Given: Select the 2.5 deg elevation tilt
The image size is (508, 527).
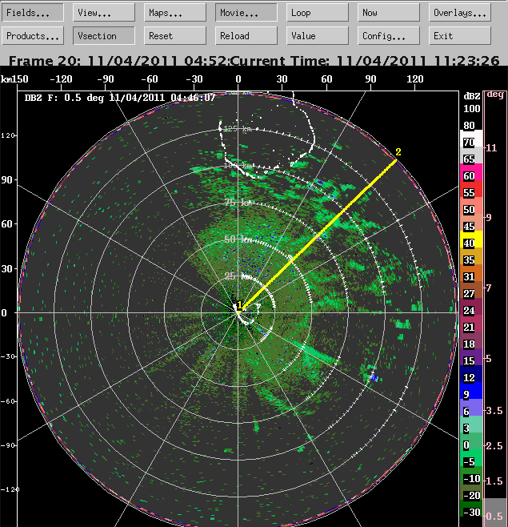Looking at the screenshot, I should (494, 445).
